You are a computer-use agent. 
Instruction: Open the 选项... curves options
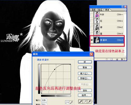tap(85, 95)
